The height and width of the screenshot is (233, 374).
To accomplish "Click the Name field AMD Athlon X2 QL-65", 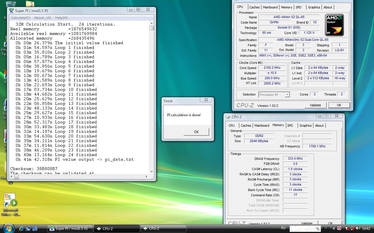I will click(x=289, y=17).
